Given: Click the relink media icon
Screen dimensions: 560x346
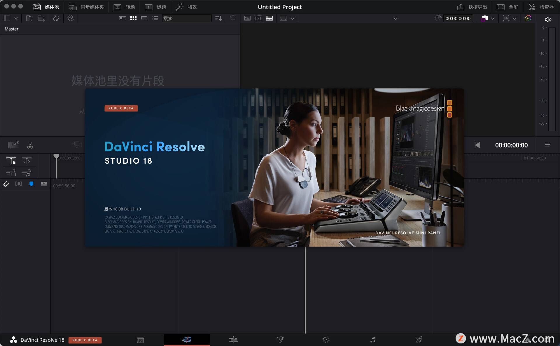Looking at the screenshot, I should pos(70,18).
